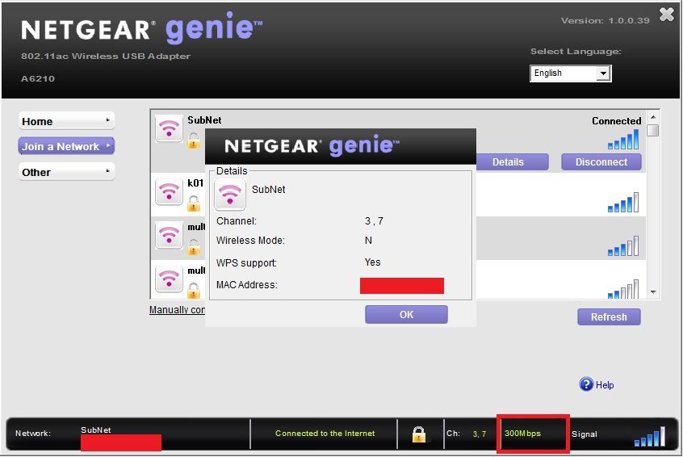Click the Connected SubNet signal strength bars
Image resolution: width=683 pixels, height=457 pixels.
tap(623, 140)
